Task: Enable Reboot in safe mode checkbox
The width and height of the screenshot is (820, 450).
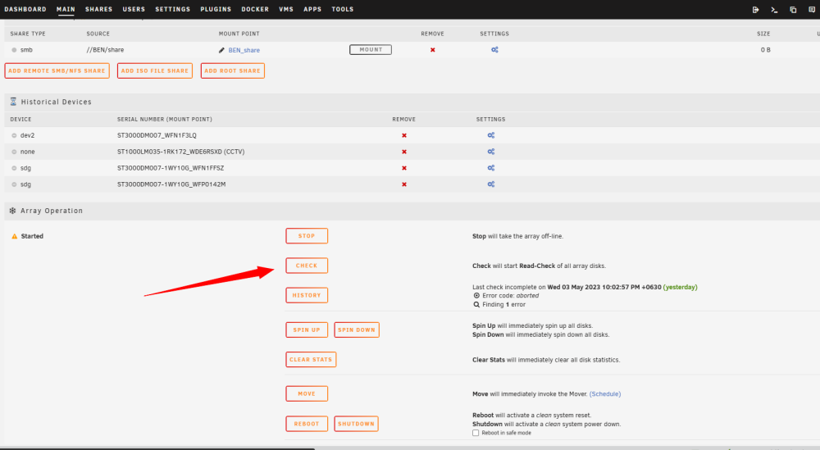Action: pos(476,433)
